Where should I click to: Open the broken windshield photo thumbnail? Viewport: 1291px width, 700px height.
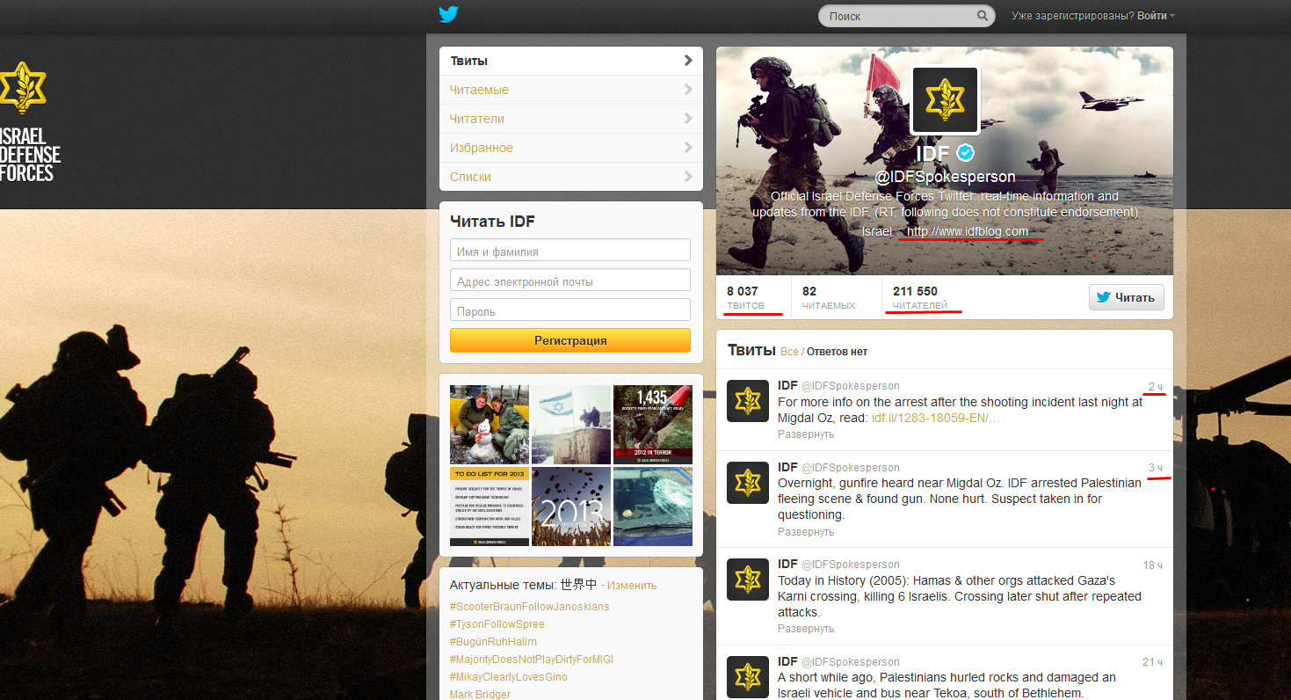653,507
